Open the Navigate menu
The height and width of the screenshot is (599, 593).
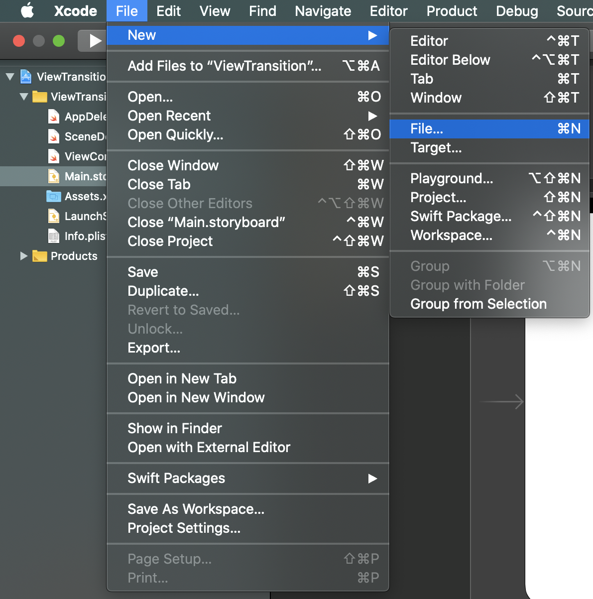click(x=323, y=11)
